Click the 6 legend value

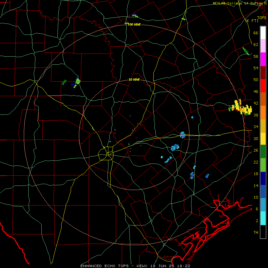[x=257, y=209]
